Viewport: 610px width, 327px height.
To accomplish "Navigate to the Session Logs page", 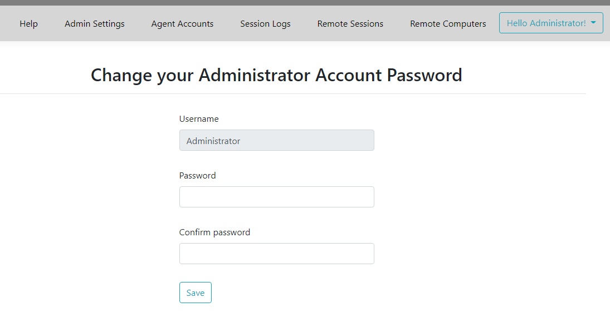I will (x=265, y=23).
